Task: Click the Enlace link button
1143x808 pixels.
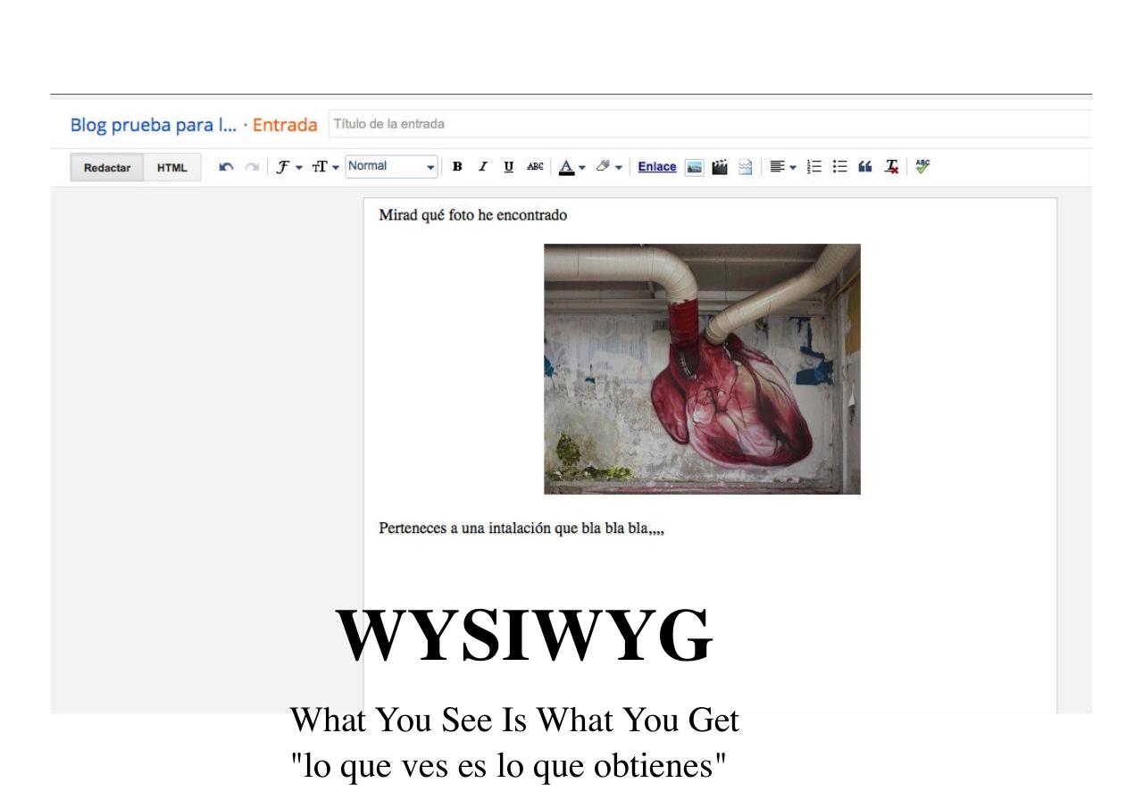Action: pos(657,167)
